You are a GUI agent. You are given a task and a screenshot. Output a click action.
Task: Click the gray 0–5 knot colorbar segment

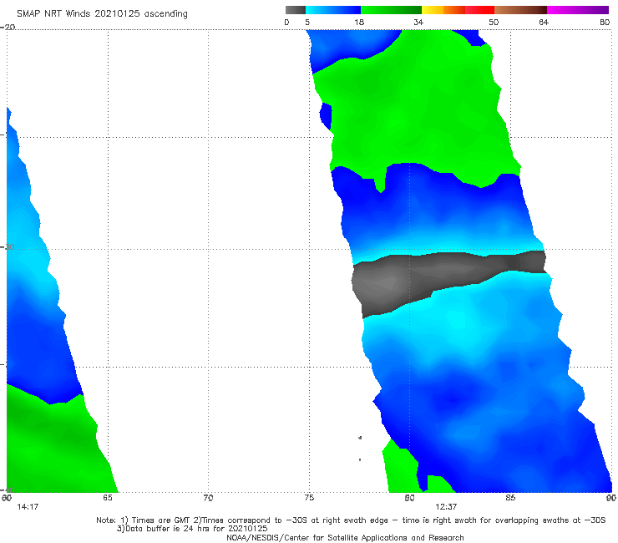pos(295,10)
